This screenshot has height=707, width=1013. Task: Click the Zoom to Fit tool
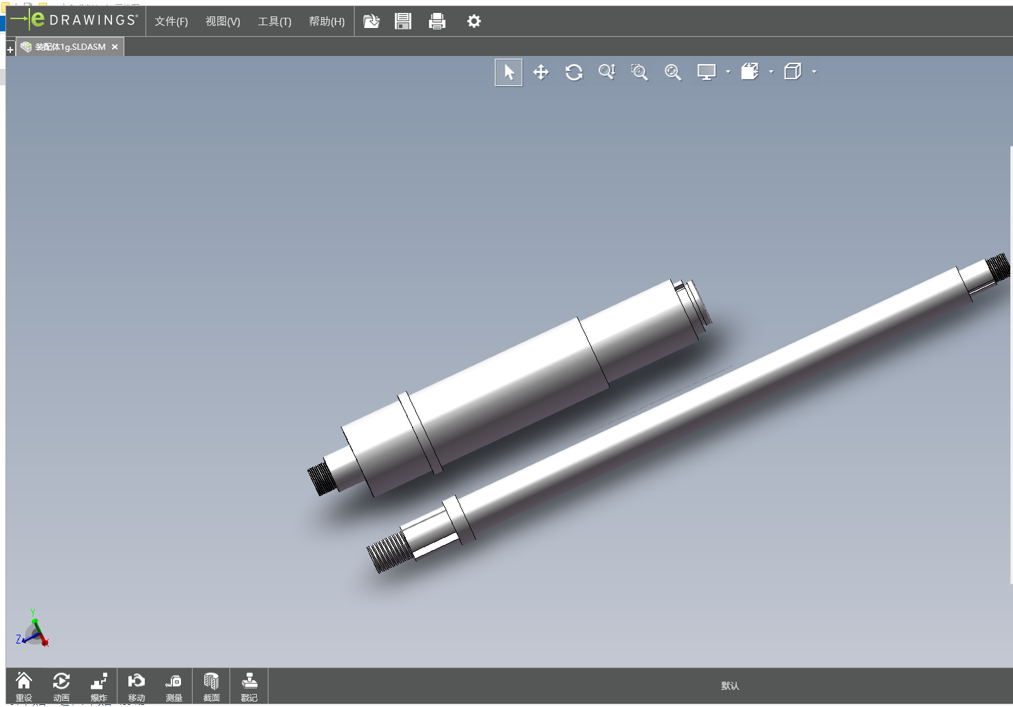click(x=673, y=72)
